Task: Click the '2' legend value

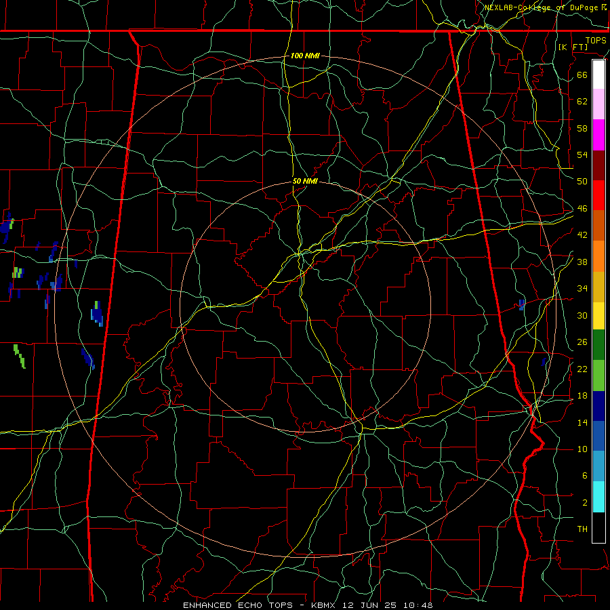Action: pos(584,503)
